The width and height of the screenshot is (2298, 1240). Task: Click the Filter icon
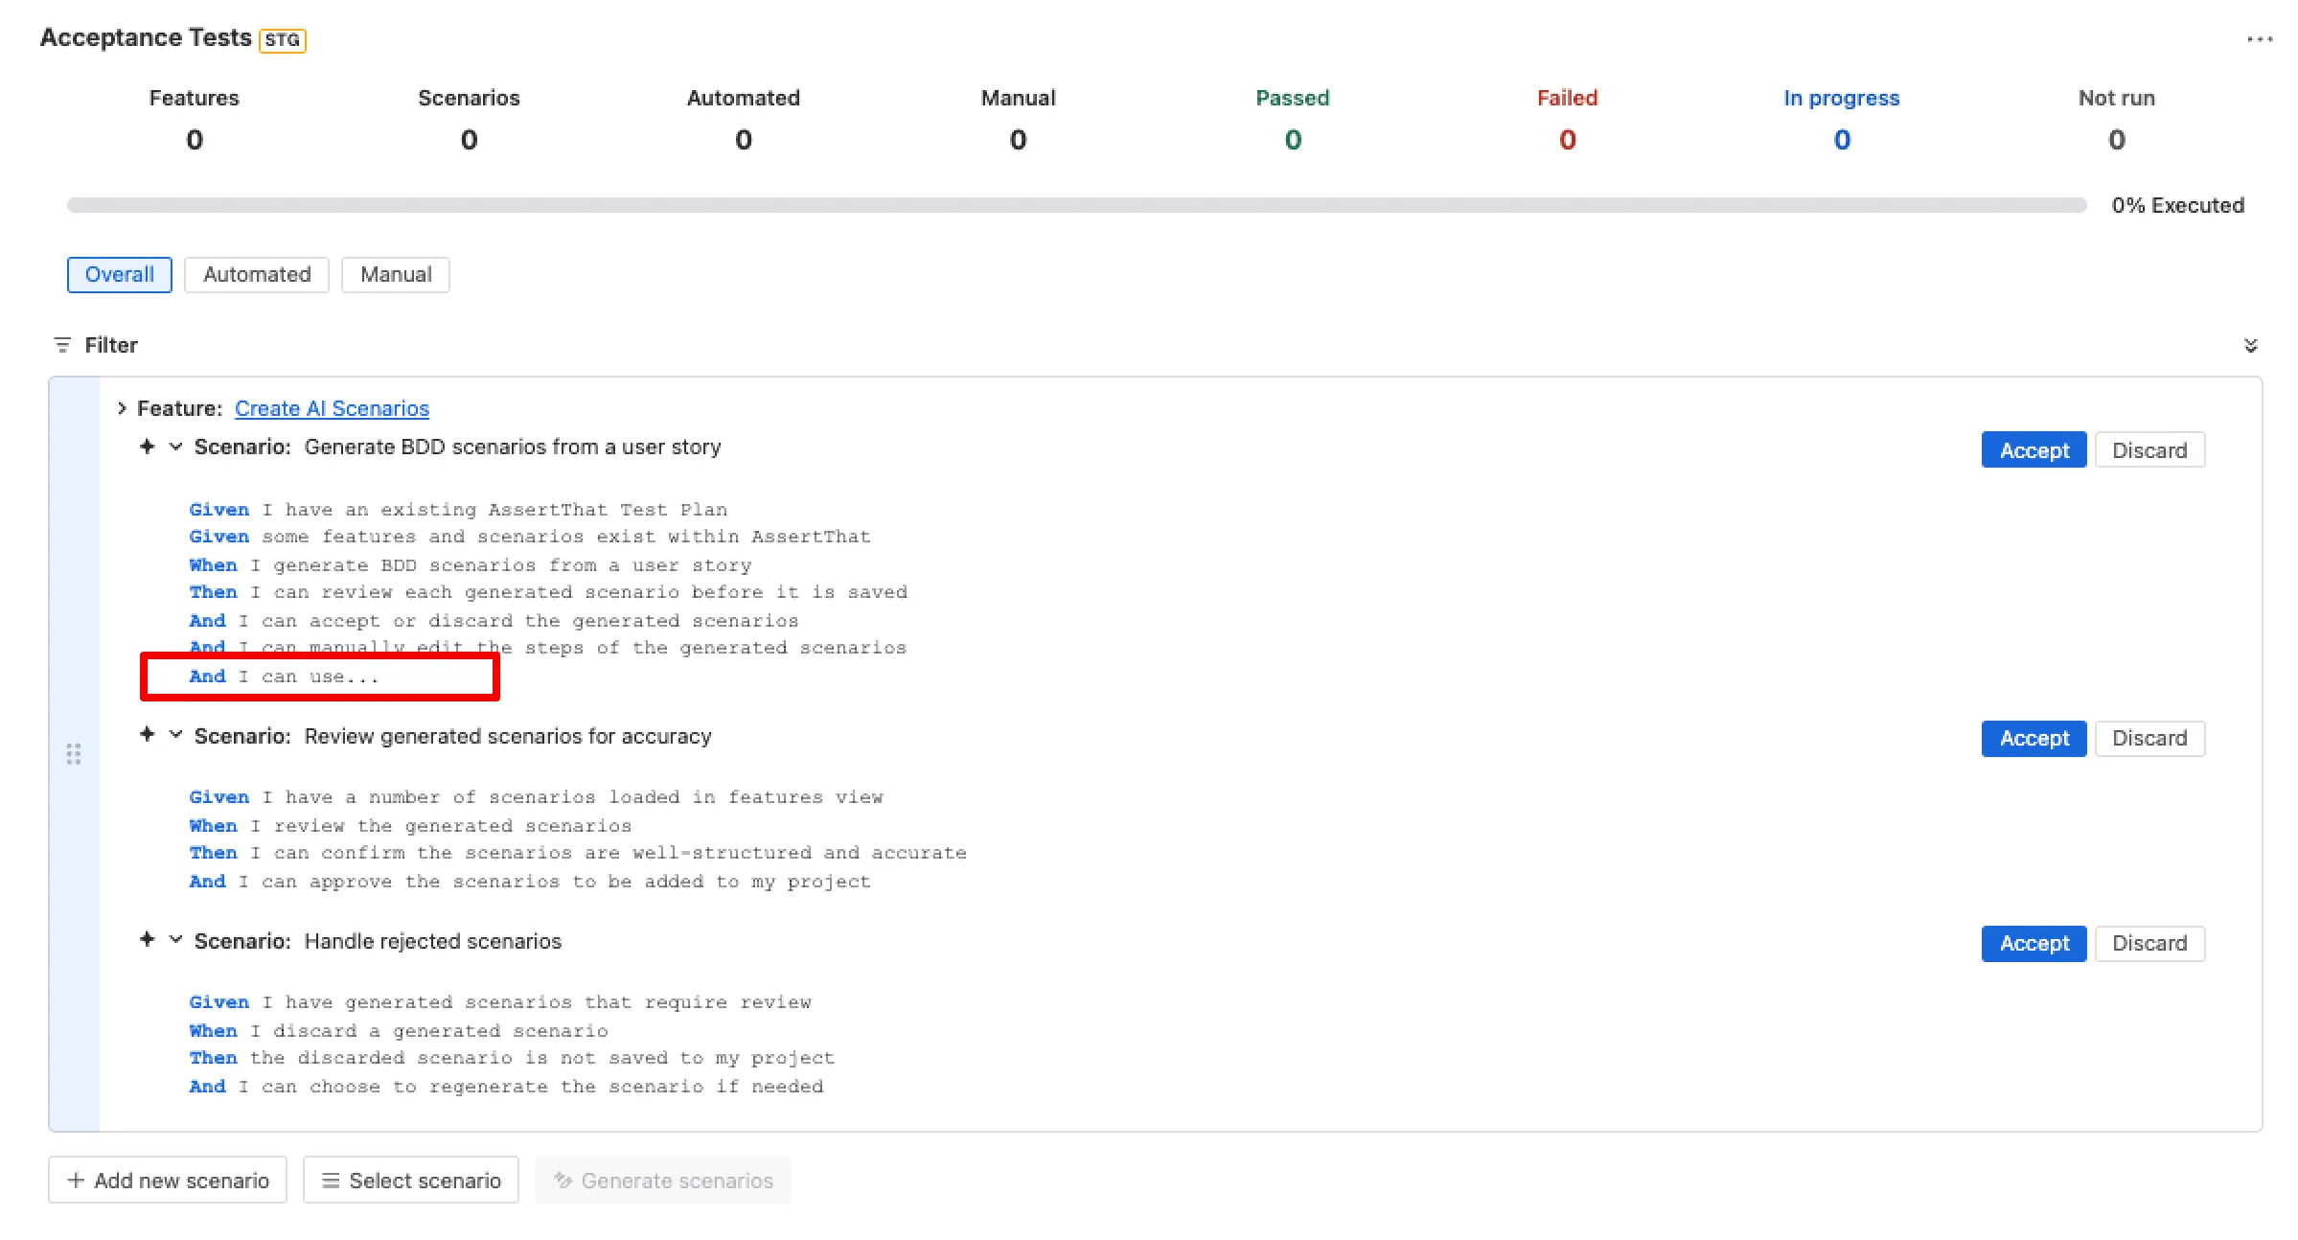click(62, 345)
